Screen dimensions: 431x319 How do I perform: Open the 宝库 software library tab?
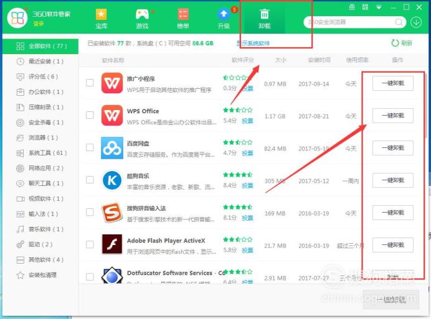pyautogui.click(x=101, y=19)
